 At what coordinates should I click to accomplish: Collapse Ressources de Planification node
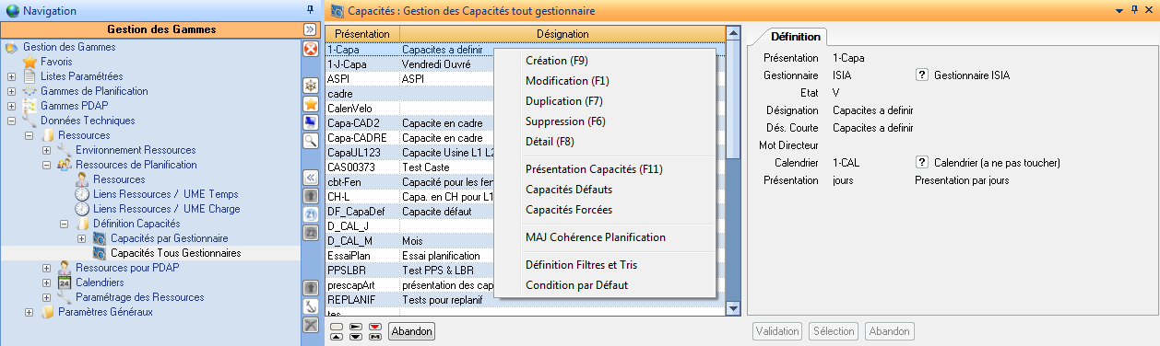pos(46,165)
